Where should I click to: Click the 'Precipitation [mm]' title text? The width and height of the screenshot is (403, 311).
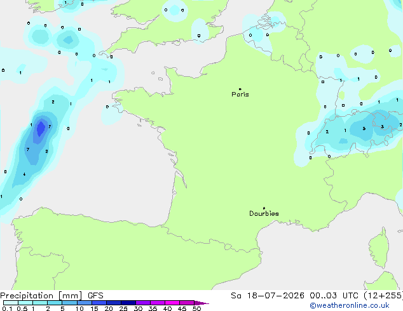(x=41, y=296)
